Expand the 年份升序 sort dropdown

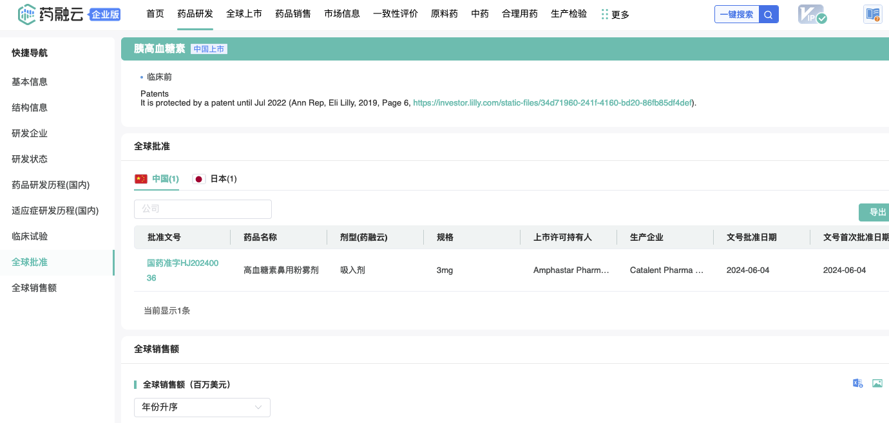pos(202,408)
